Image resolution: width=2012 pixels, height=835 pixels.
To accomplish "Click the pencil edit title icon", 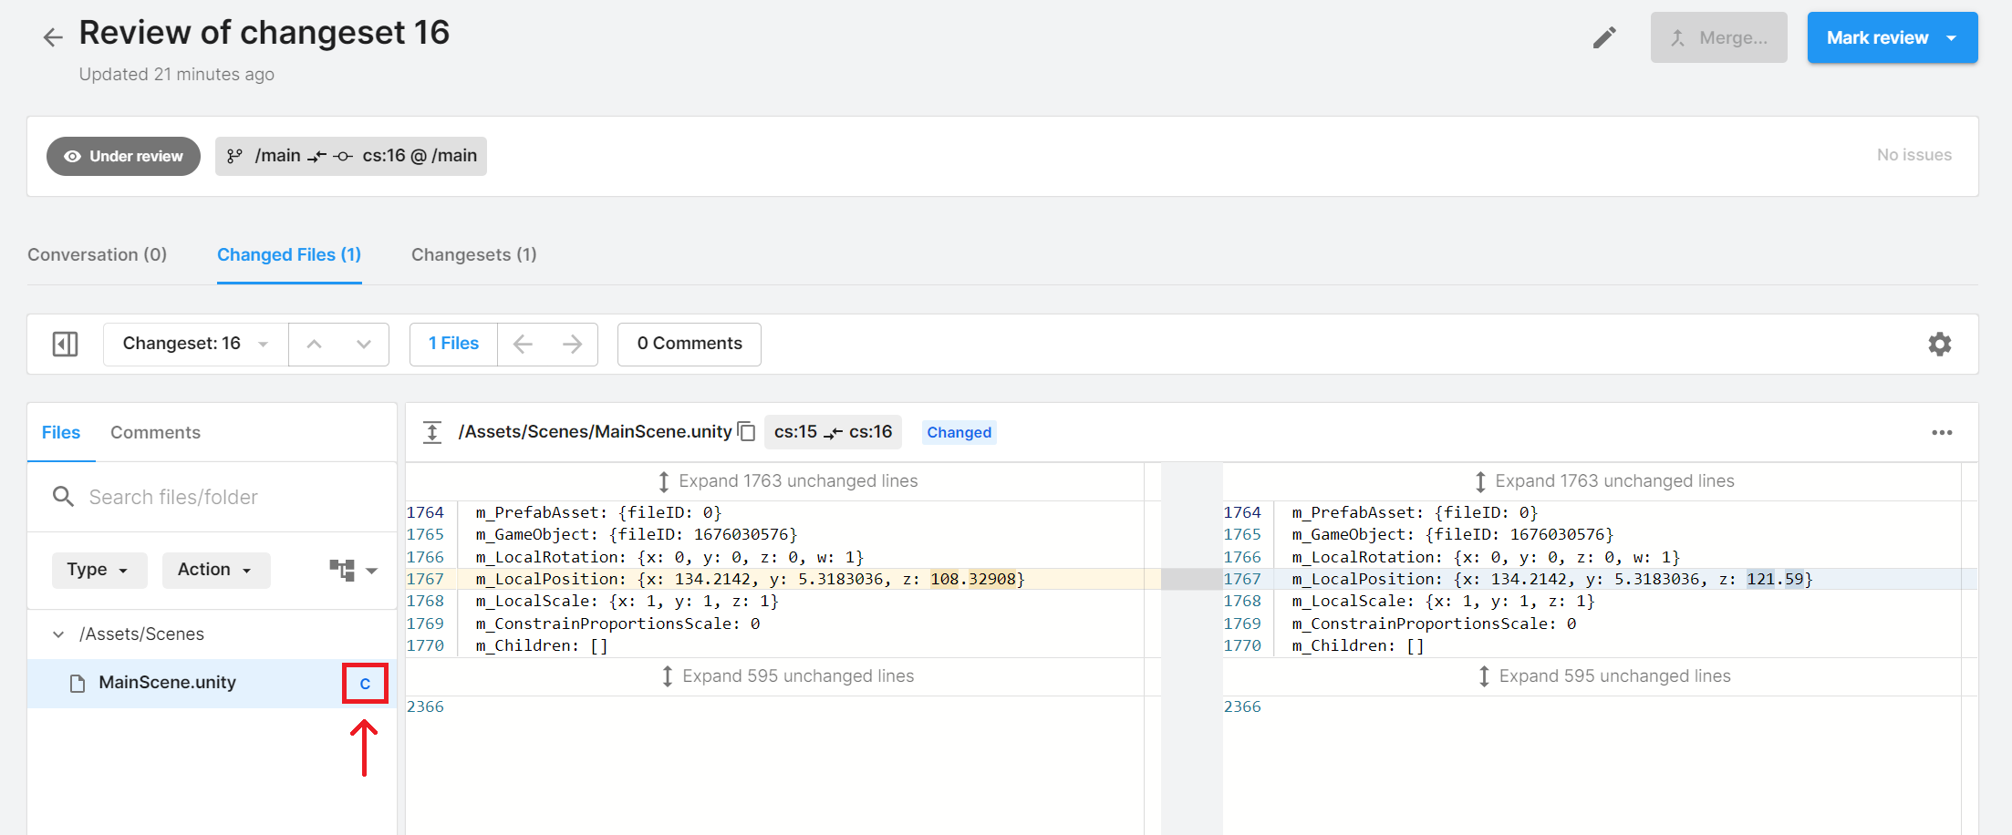I will pyautogui.click(x=1604, y=37).
